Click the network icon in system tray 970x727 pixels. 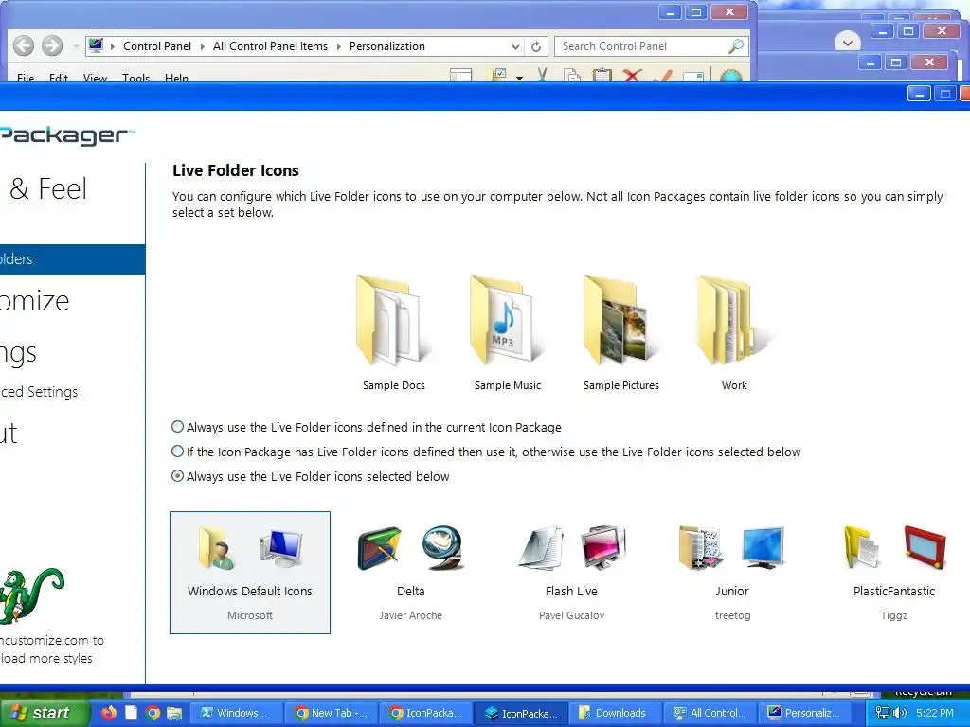[882, 713]
